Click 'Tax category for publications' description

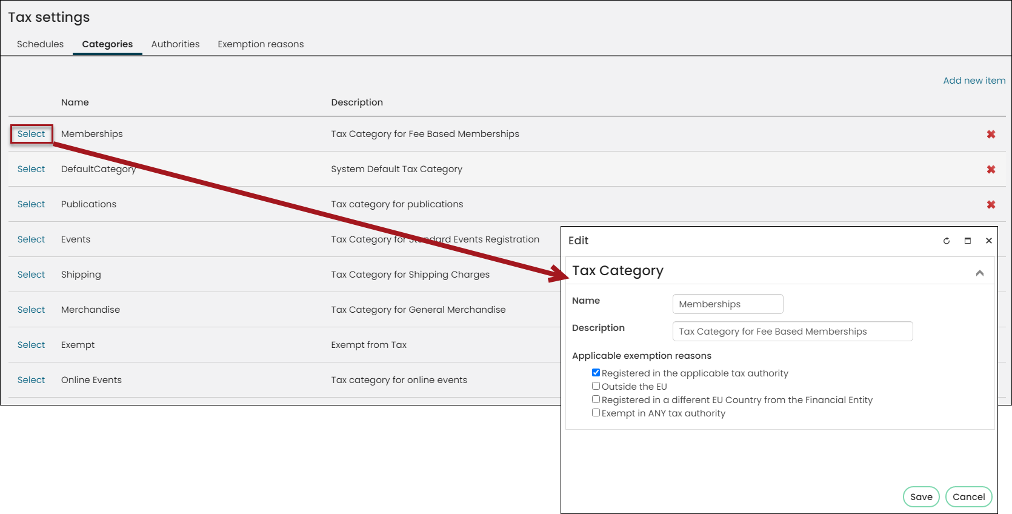397,204
